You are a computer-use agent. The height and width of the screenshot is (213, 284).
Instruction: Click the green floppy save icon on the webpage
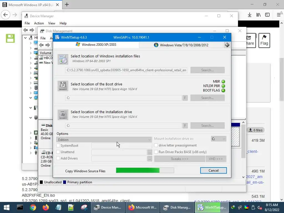click(x=10, y=38)
